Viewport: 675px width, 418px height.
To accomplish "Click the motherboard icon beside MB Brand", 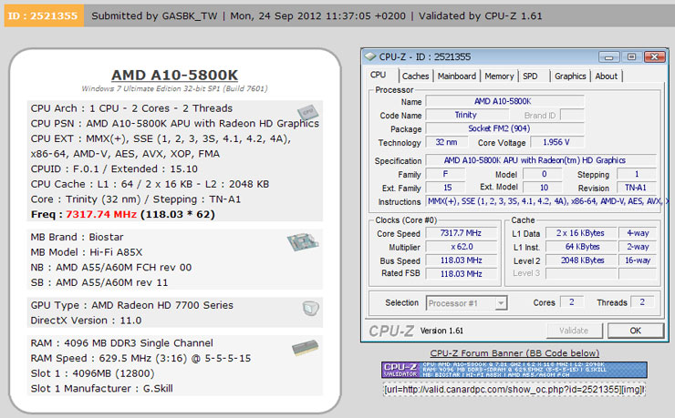I will pyautogui.click(x=303, y=242).
